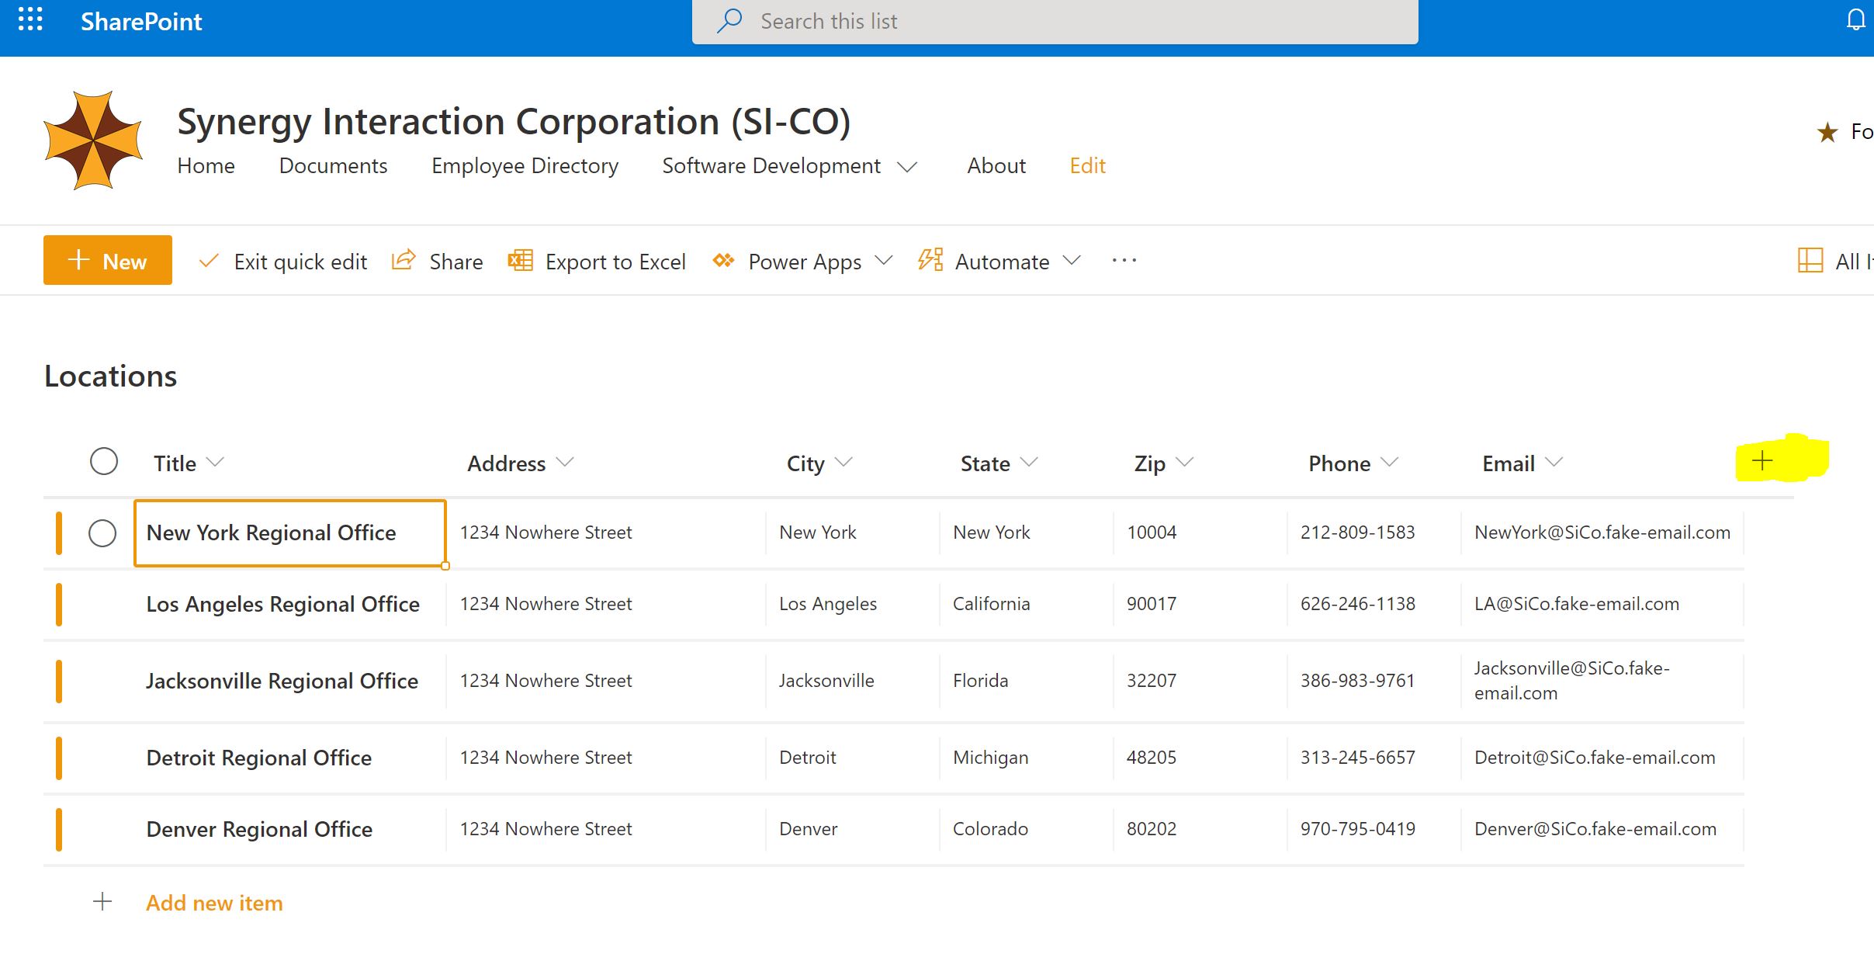Click the follow star icon
The image size is (1874, 954).
click(x=1827, y=133)
